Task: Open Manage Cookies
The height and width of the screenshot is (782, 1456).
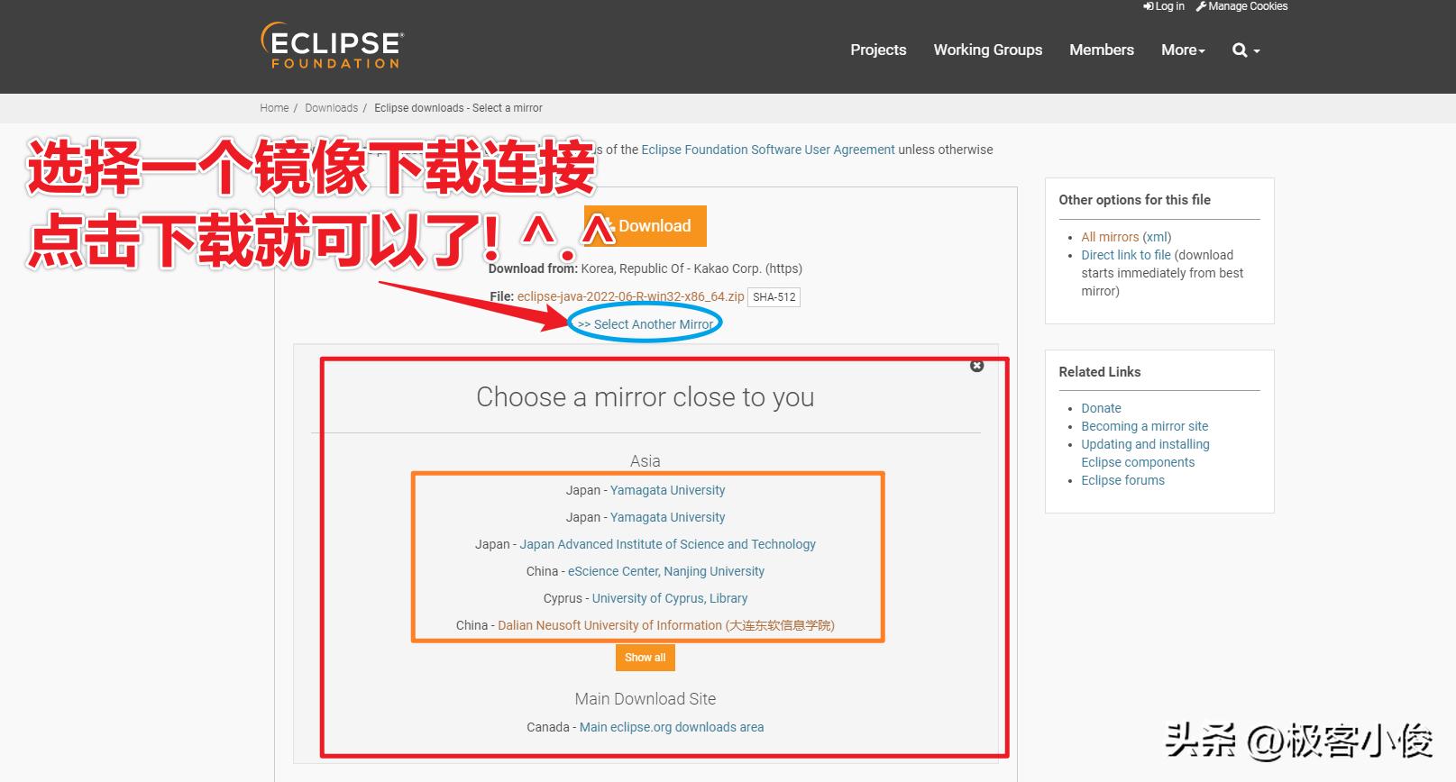Action: point(1241,6)
